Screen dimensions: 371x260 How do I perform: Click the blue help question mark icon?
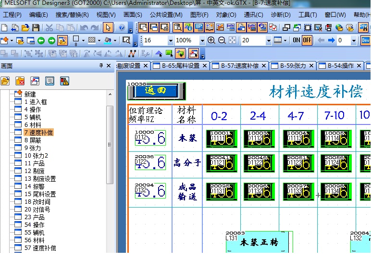click(x=122, y=28)
